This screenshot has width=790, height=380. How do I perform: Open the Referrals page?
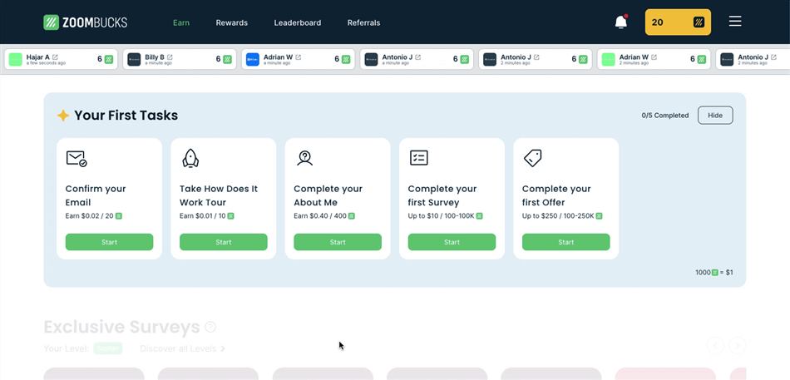click(x=363, y=22)
